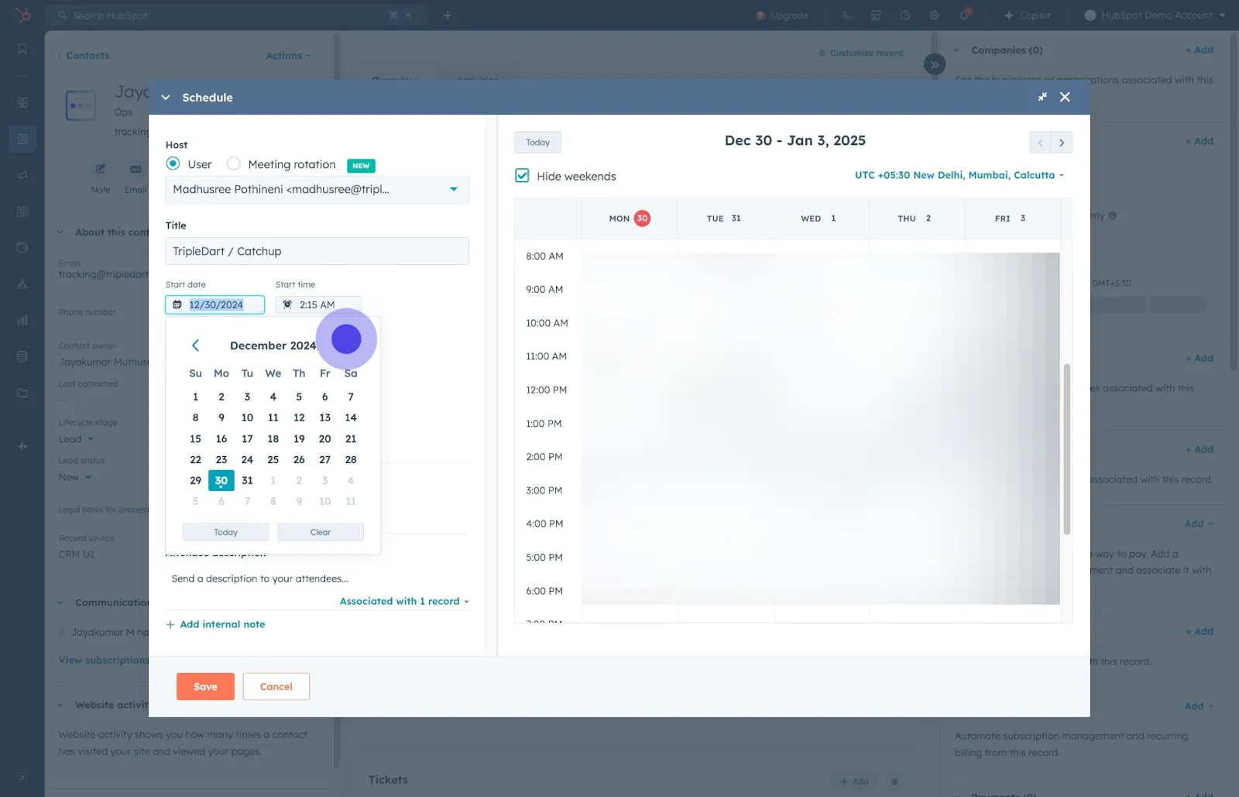Open the Lifecycle stage Lead dropdown
Viewport: 1239px width, 797px height.
click(76, 439)
